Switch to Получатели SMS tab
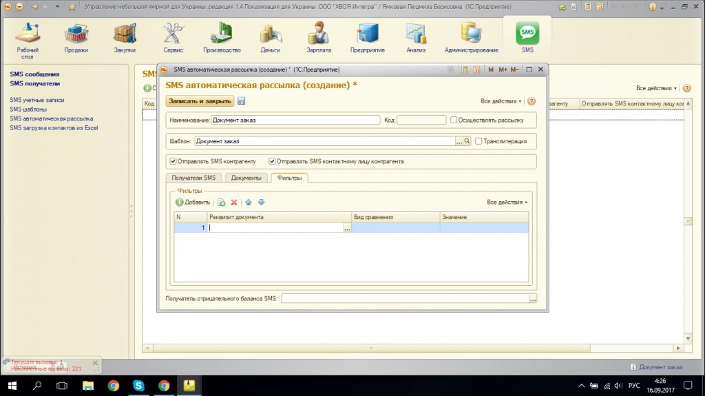The image size is (705, 396). point(193,178)
